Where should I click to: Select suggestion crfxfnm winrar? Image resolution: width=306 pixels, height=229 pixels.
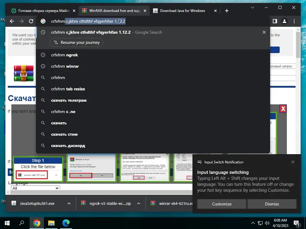point(153,66)
